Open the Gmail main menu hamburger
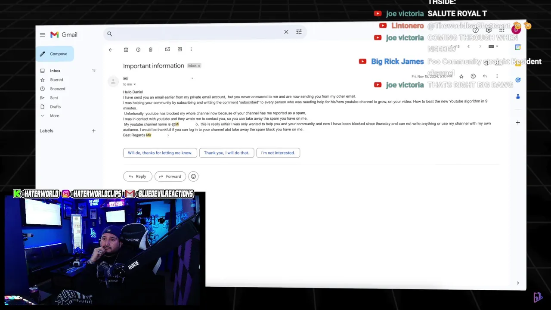This screenshot has height=310, width=551. tap(42, 35)
